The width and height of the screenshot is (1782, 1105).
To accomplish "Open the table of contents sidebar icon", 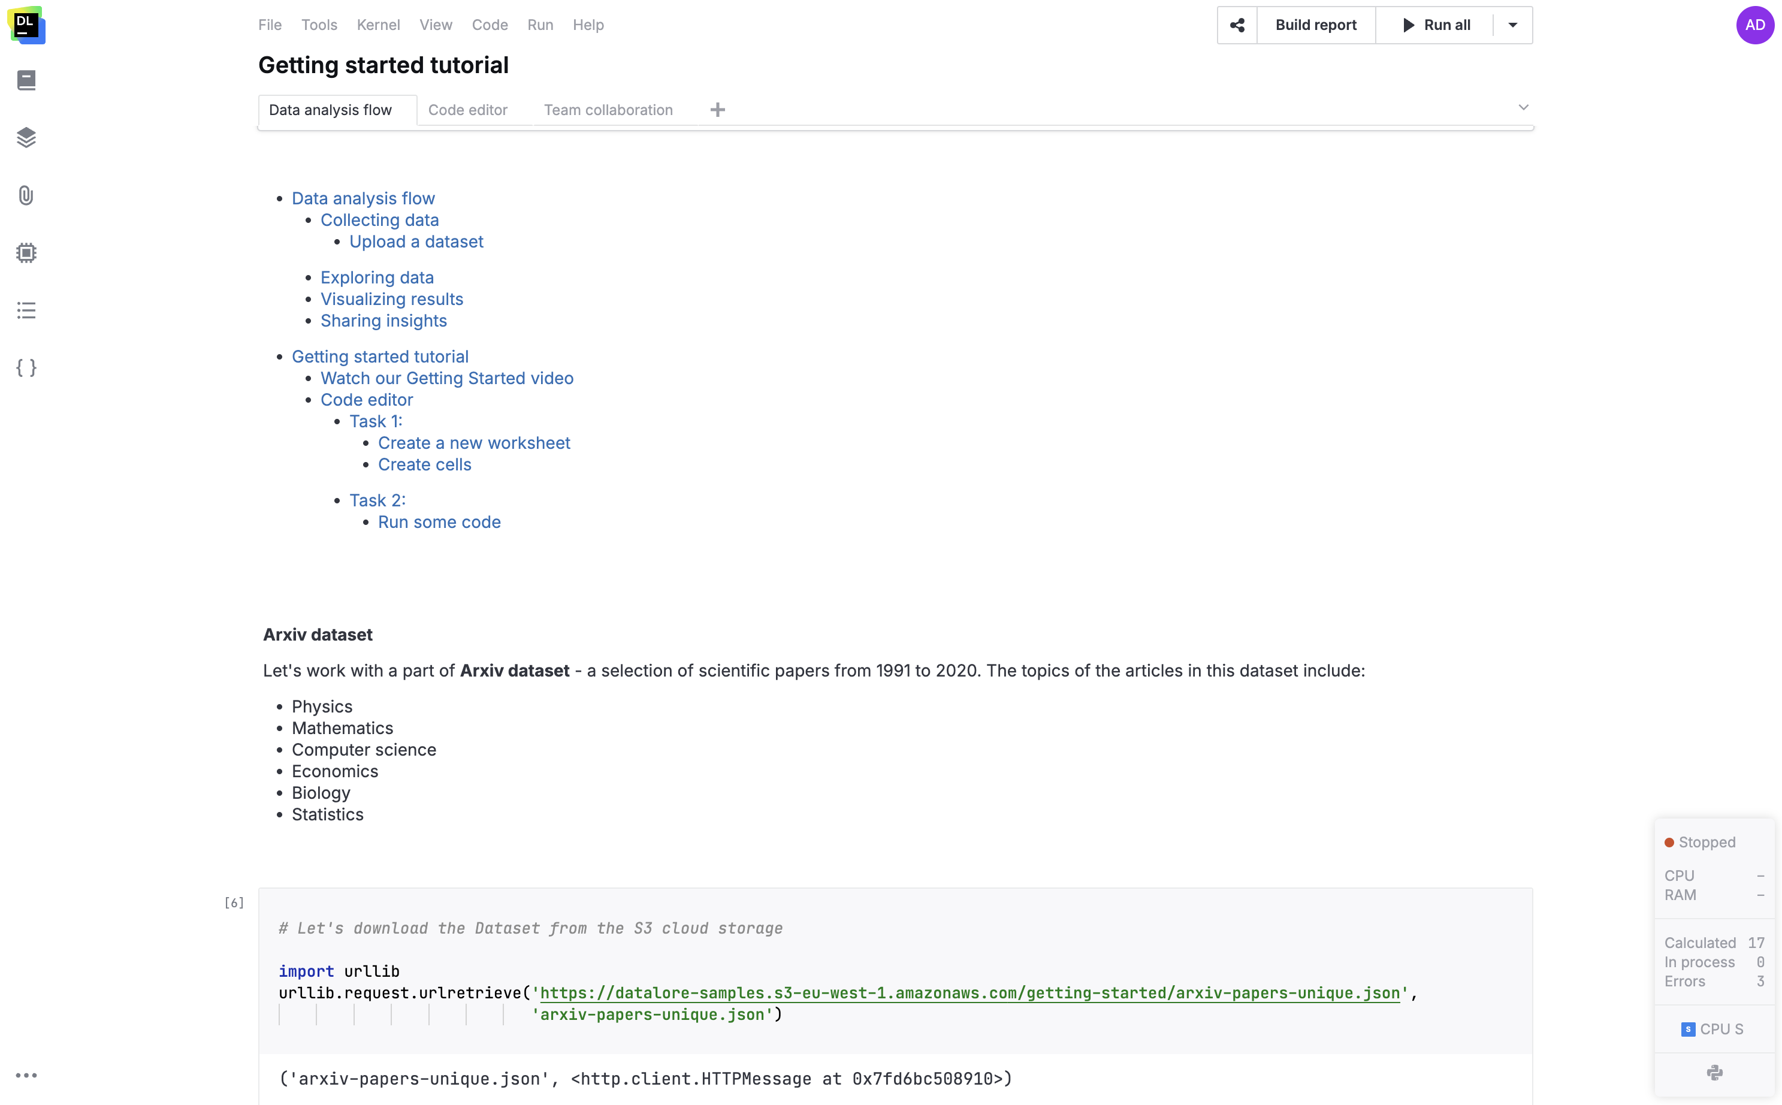I will [x=26, y=310].
